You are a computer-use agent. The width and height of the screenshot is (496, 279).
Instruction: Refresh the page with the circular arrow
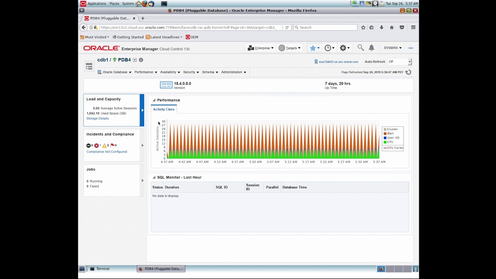click(x=408, y=72)
